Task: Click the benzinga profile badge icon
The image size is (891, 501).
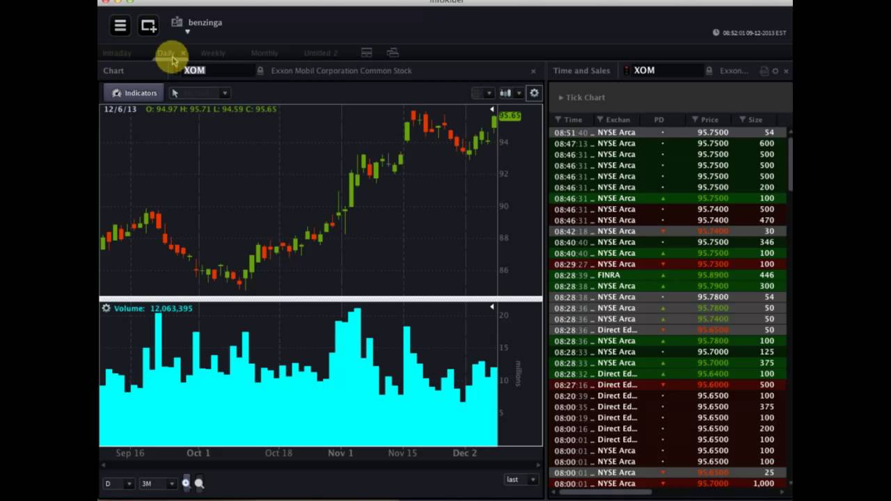Action: point(177,22)
